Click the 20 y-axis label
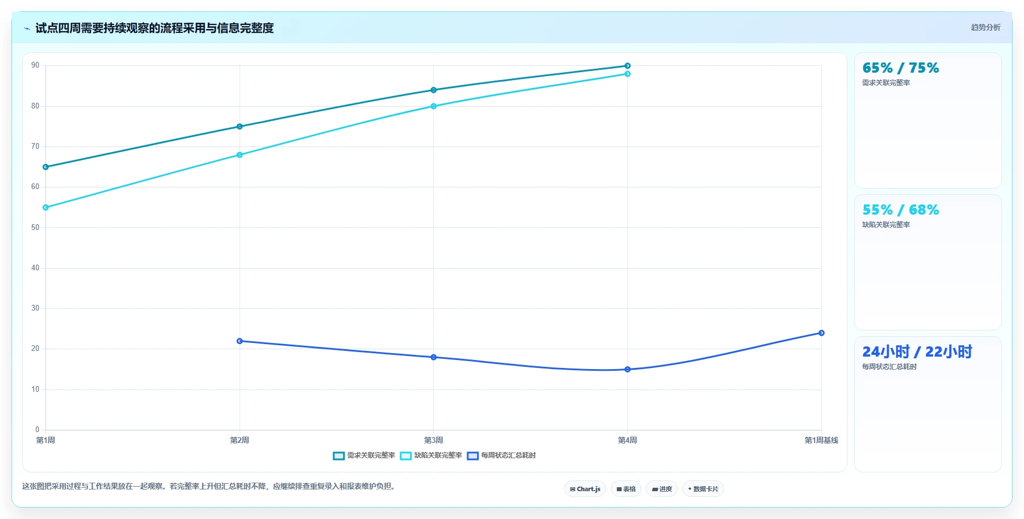This screenshot has height=519, width=1024. pyautogui.click(x=35, y=349)
